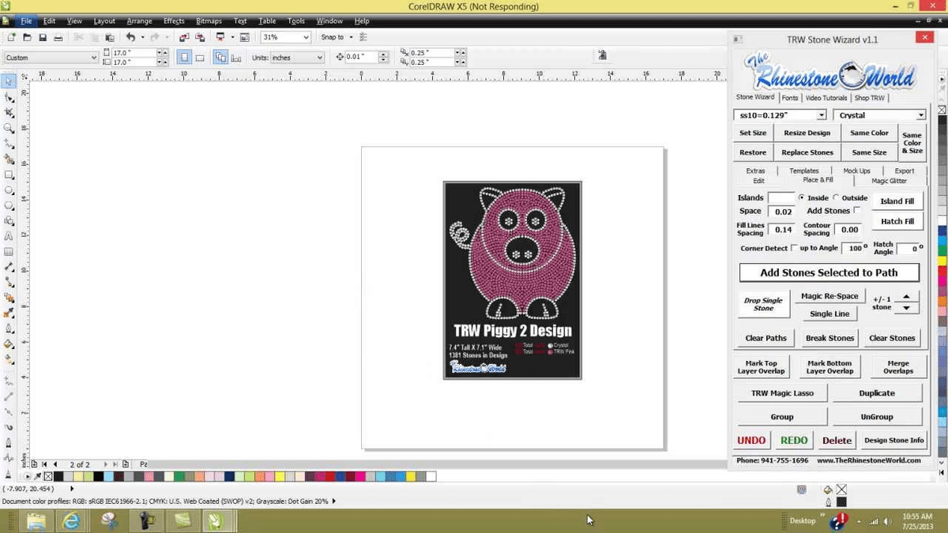This screenshot has height=533, width=948.
Task: Toggle Corner Detect option
Action: click(794, 248)
